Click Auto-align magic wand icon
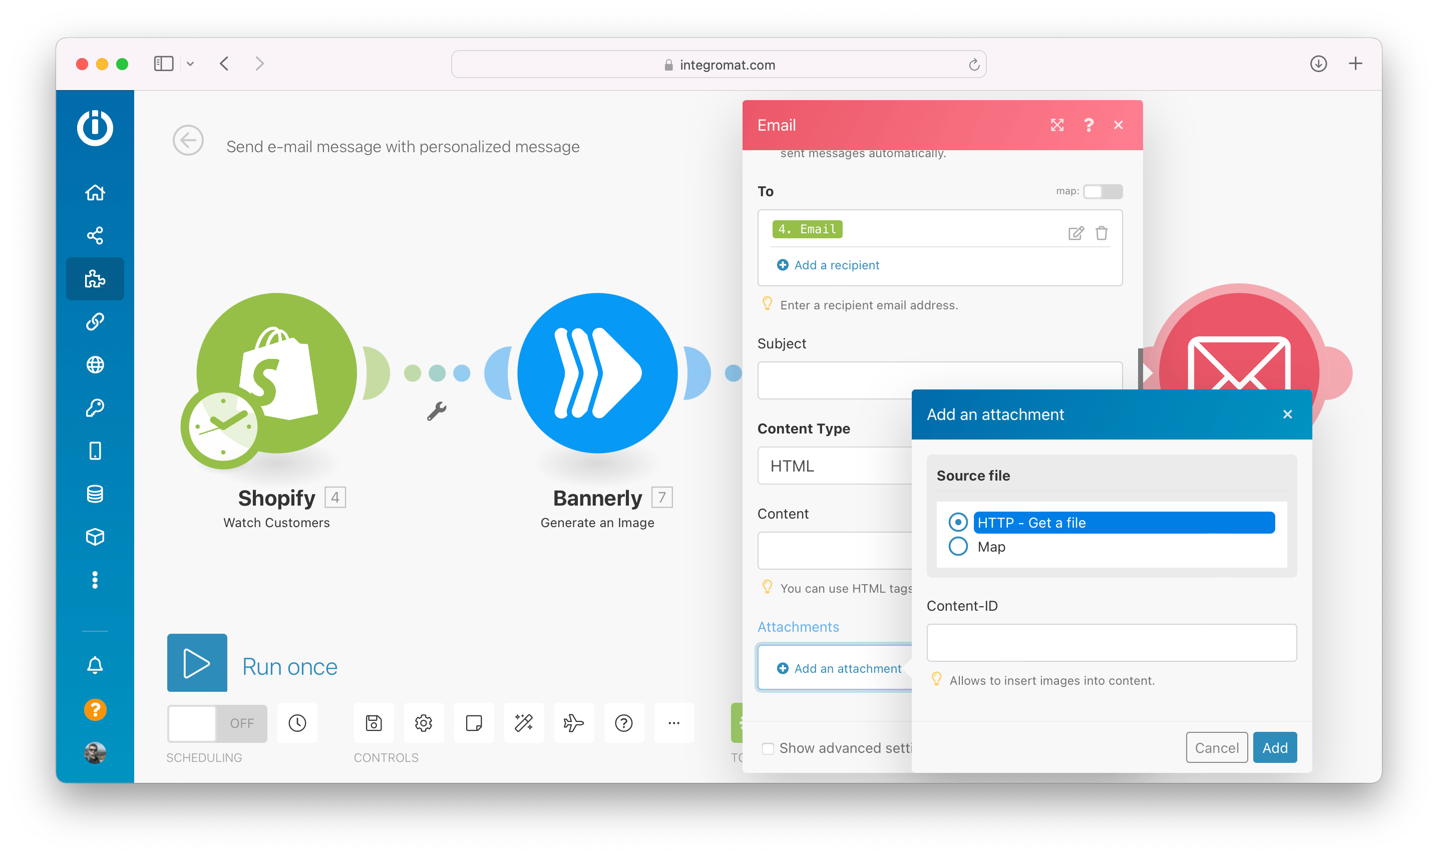 524,722
